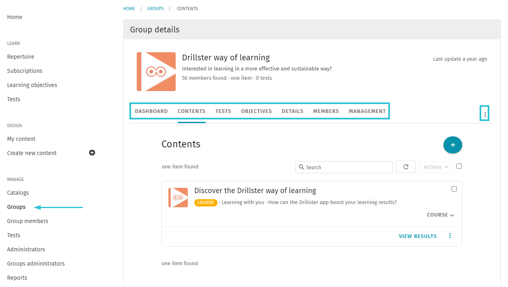Select Reports in the Manage sidebar
Viewport: 508px width, 287px height.
17,277
